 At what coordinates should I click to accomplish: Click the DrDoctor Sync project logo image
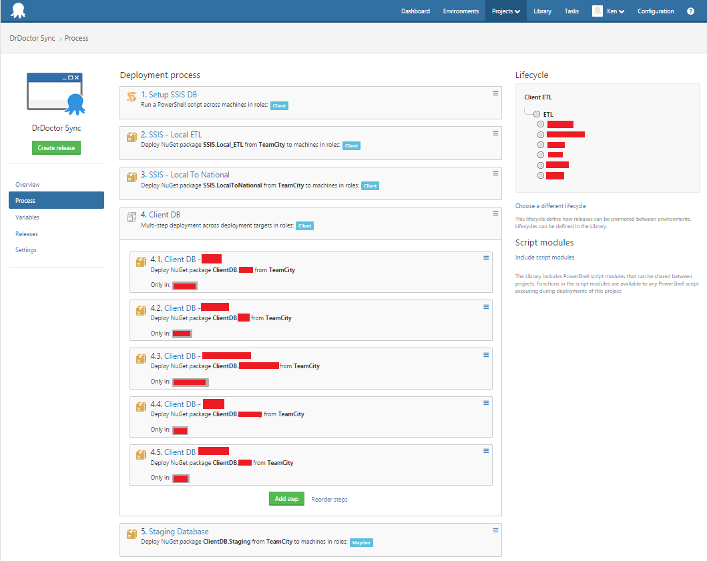56,93
